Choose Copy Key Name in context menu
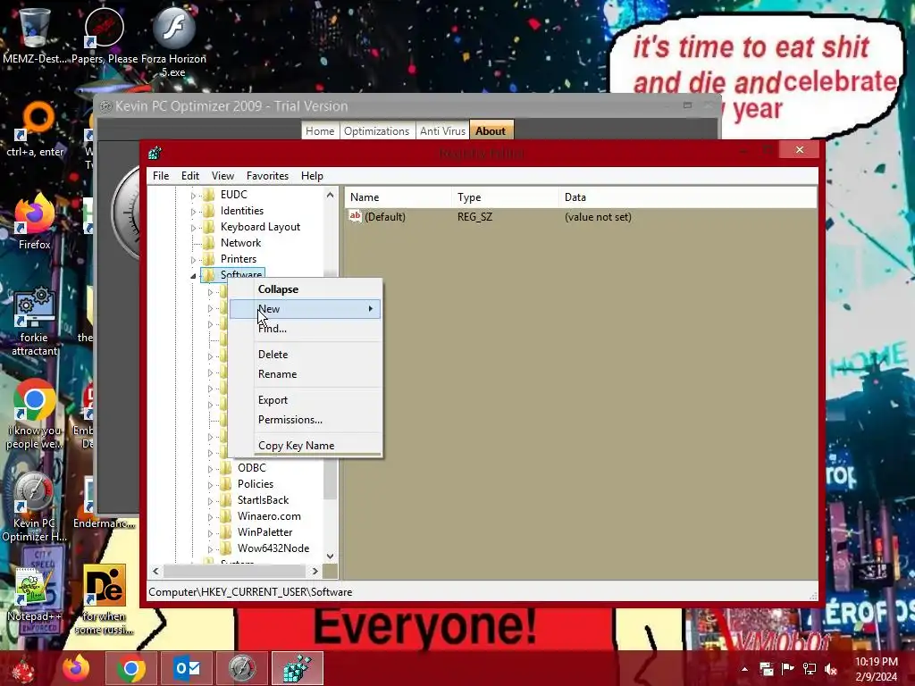Screen dimensions: 915x686 [306, 445]
